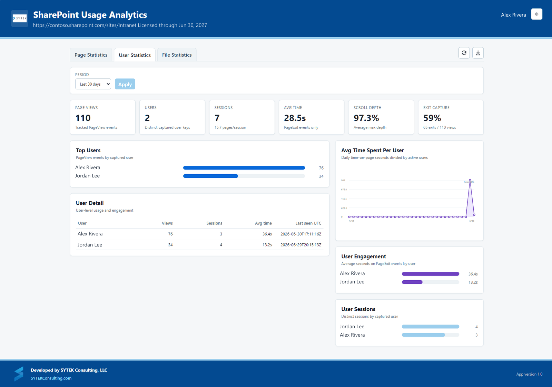Click the Views column header
The image size is (552, 387).
click(x=167, y=223)
